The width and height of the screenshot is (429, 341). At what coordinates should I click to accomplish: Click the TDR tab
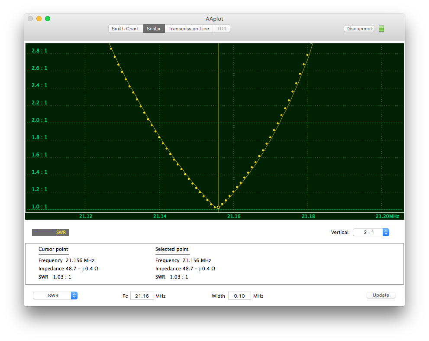(x=221, y=29)
